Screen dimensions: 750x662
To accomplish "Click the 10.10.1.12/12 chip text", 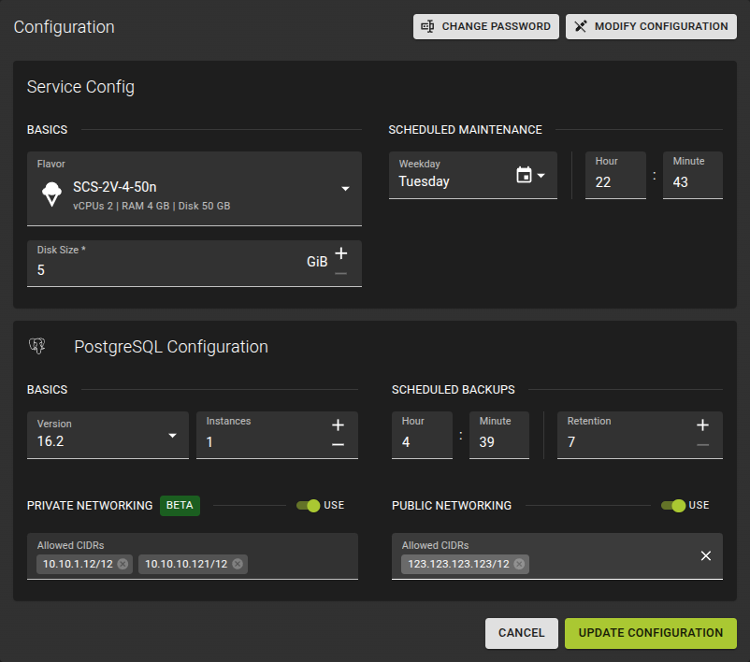I will point(78,564).
